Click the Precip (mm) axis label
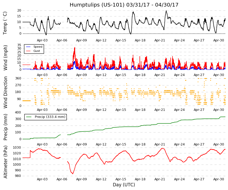Viewport: 228px width, 190px height. pyautogui.click(x=5, y=127)
